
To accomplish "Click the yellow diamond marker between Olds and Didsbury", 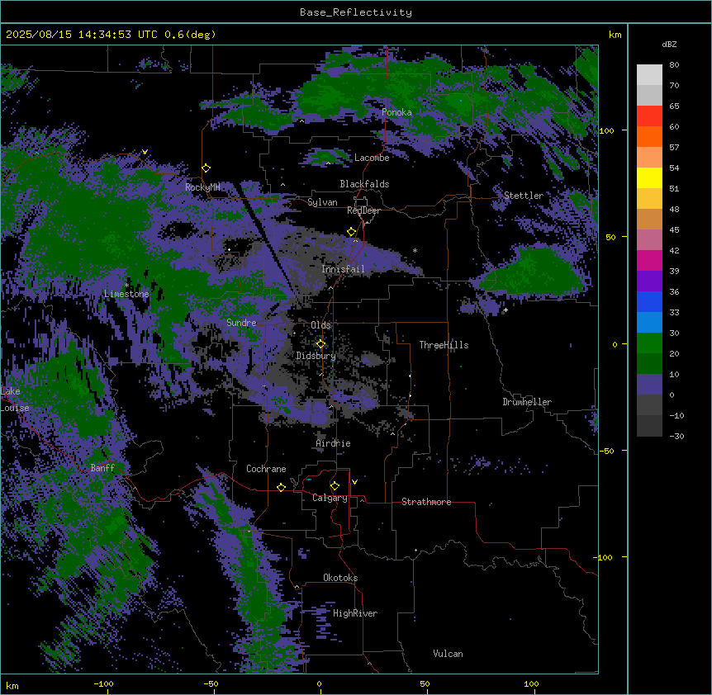I will click(x=320, y=344).
